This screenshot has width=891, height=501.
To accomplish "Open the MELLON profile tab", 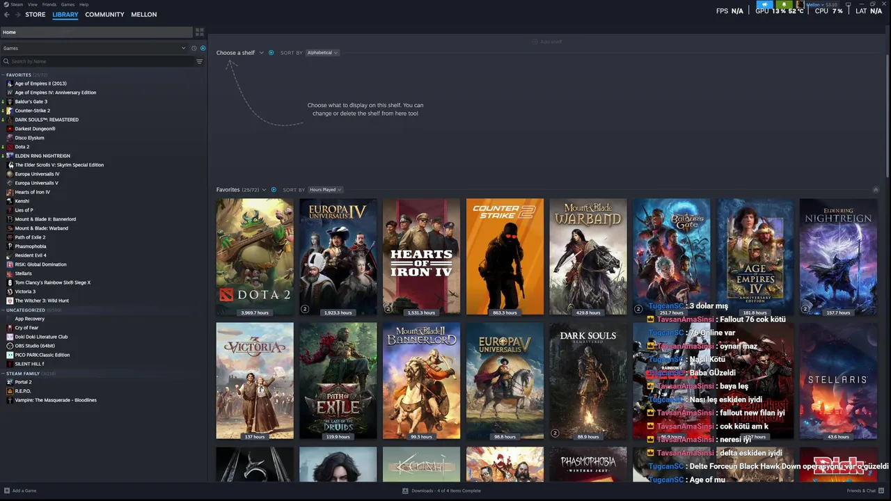I will pos(144,15).
